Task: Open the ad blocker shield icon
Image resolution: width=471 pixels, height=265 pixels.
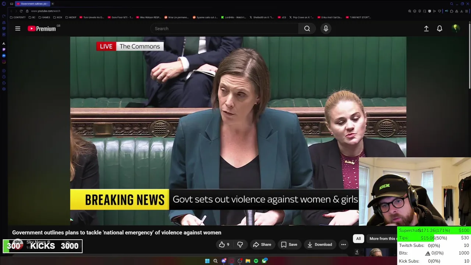Action: point(429,11)
